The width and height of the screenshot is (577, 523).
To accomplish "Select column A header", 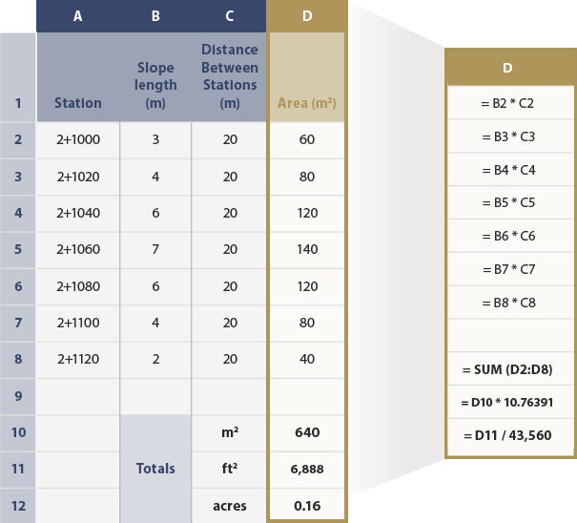I will tap(77, 16).
